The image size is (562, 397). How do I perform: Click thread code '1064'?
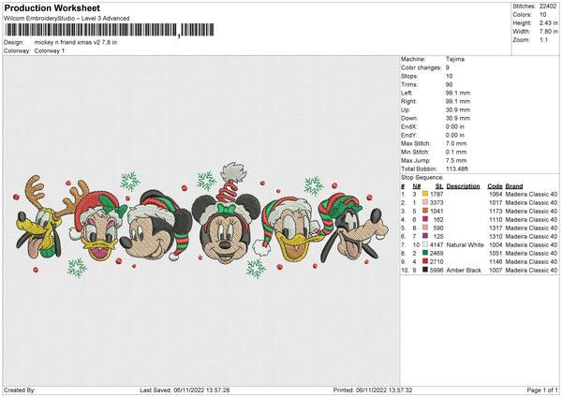click(495, 194)
